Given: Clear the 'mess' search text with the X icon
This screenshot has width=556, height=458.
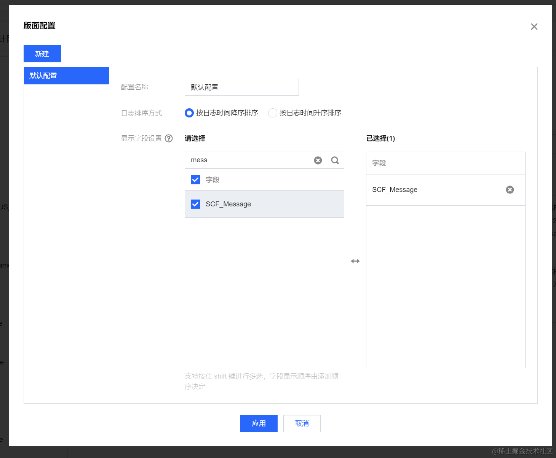Looking at the screenshot, I should (x=318, y=160).
